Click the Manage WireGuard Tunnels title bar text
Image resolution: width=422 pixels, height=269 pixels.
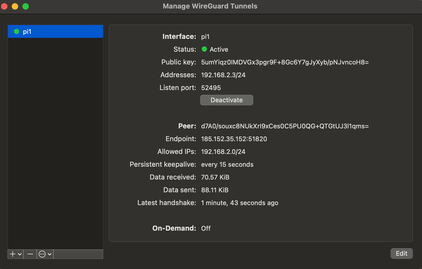tap(210, 6)
